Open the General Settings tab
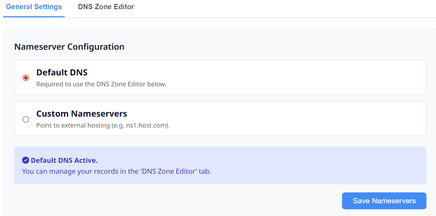 tap(34, 7)
